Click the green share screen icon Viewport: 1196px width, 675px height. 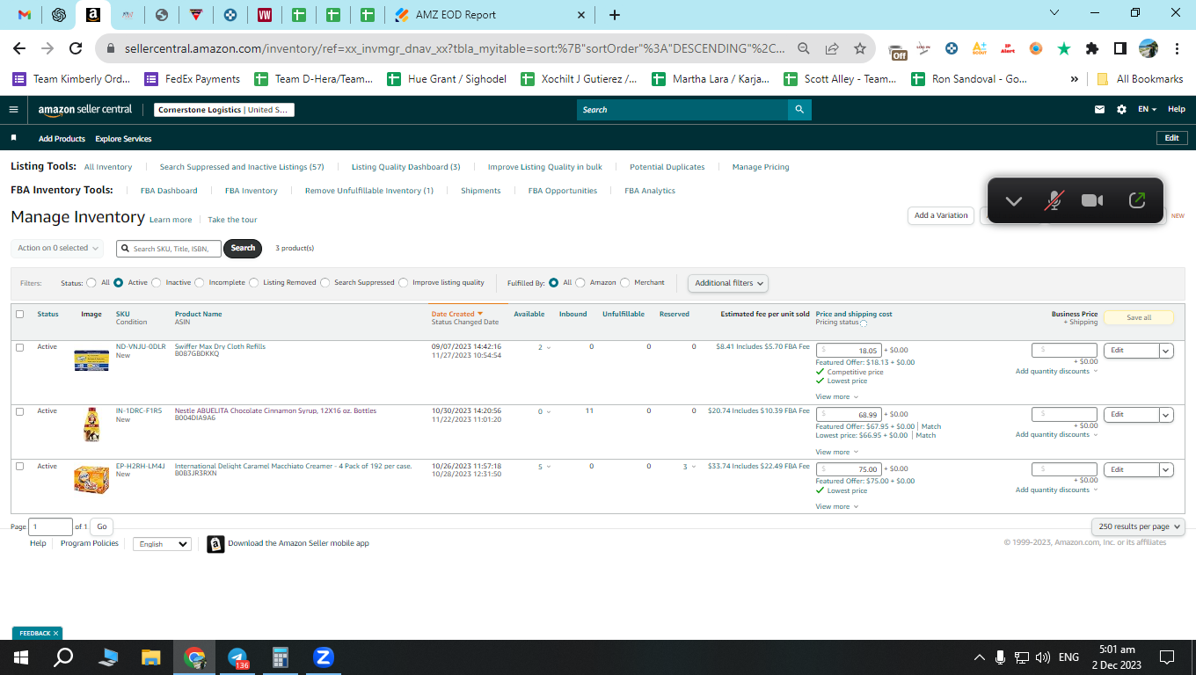pyautogui.click(x=1137, y=200)
